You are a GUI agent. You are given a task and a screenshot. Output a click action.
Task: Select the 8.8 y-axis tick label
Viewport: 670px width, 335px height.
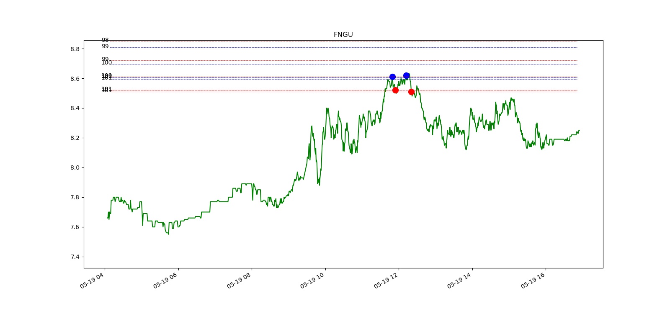click(x=75, y=49)
